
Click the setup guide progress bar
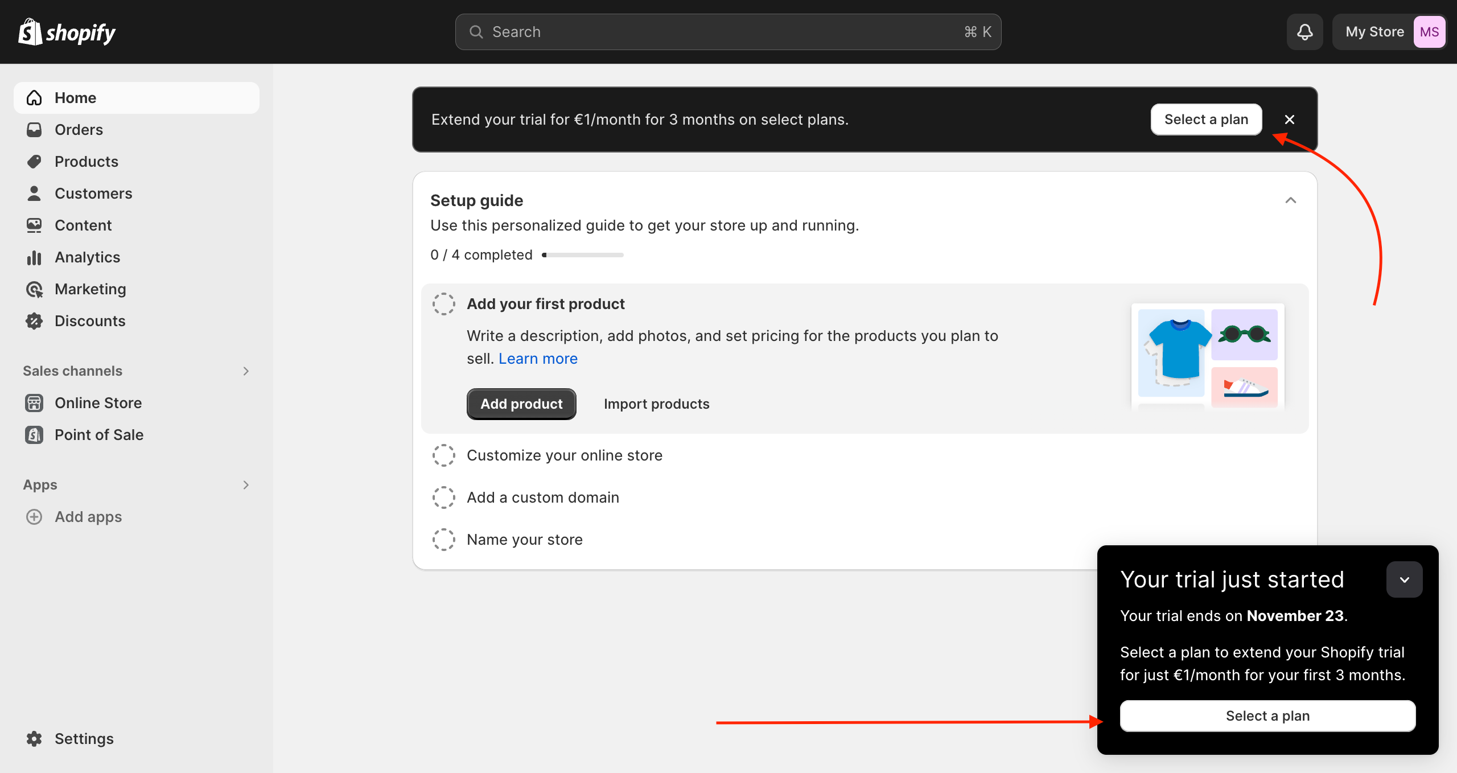pos(583,255)
